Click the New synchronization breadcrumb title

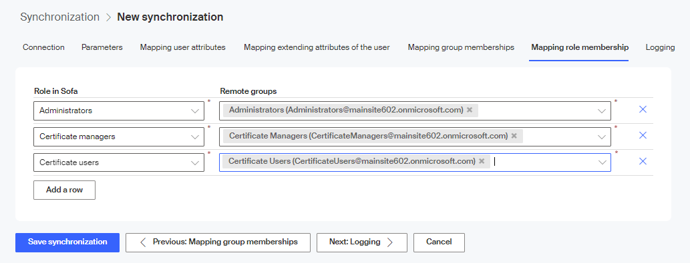(170, 17)
